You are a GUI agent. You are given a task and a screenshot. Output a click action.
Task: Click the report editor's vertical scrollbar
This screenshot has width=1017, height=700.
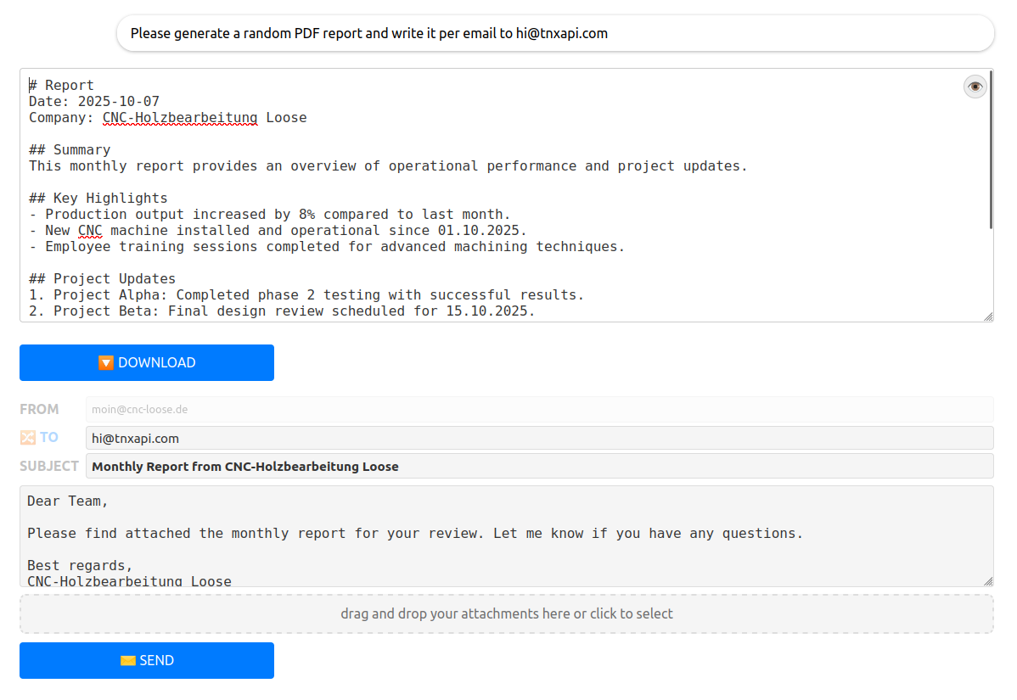point(991,153)
